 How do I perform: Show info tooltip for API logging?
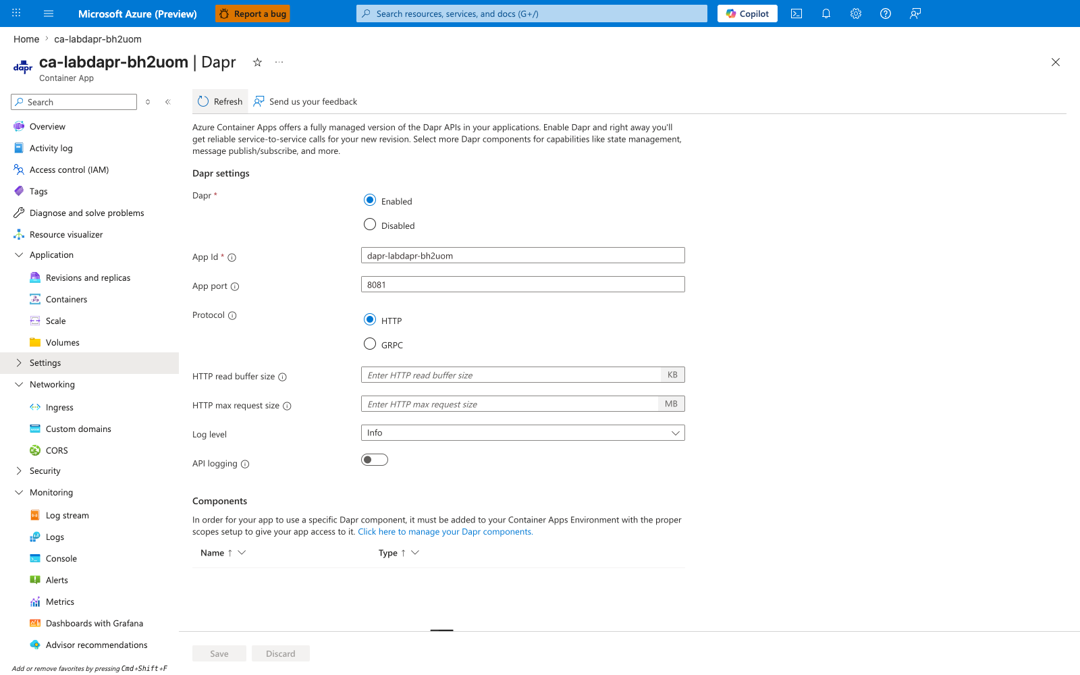coord(245,464)
